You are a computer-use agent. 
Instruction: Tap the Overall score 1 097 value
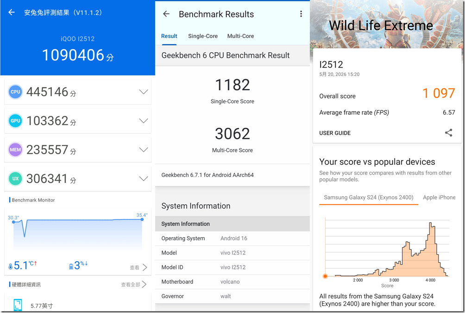[439, 94]
